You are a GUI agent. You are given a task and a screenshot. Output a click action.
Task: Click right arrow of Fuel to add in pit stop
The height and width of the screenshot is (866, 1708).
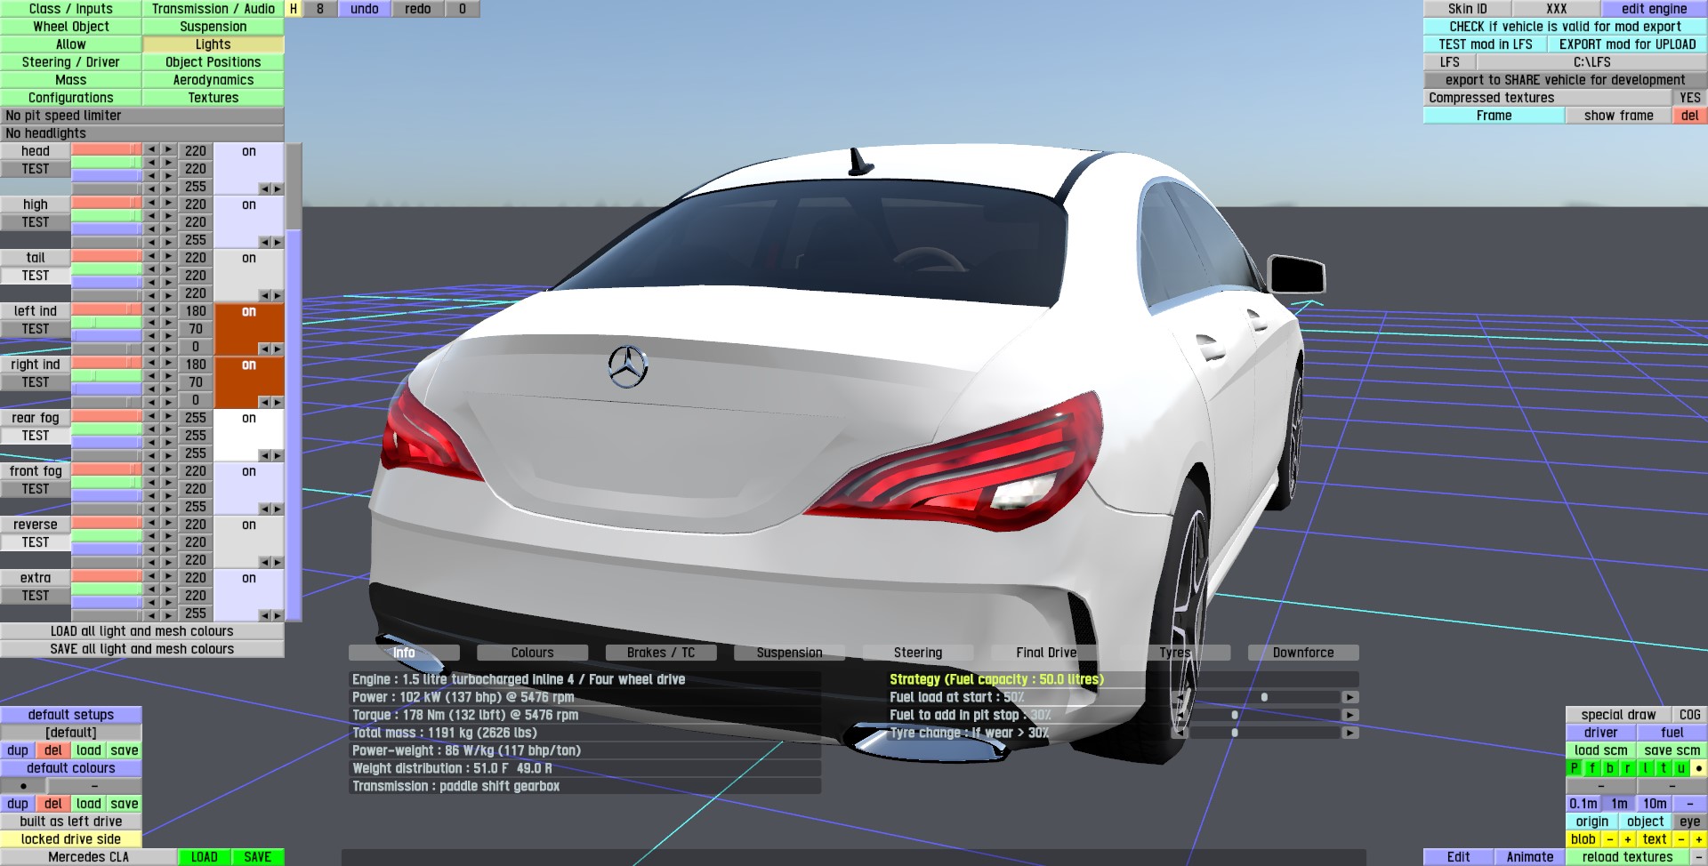click(1350, 715)
